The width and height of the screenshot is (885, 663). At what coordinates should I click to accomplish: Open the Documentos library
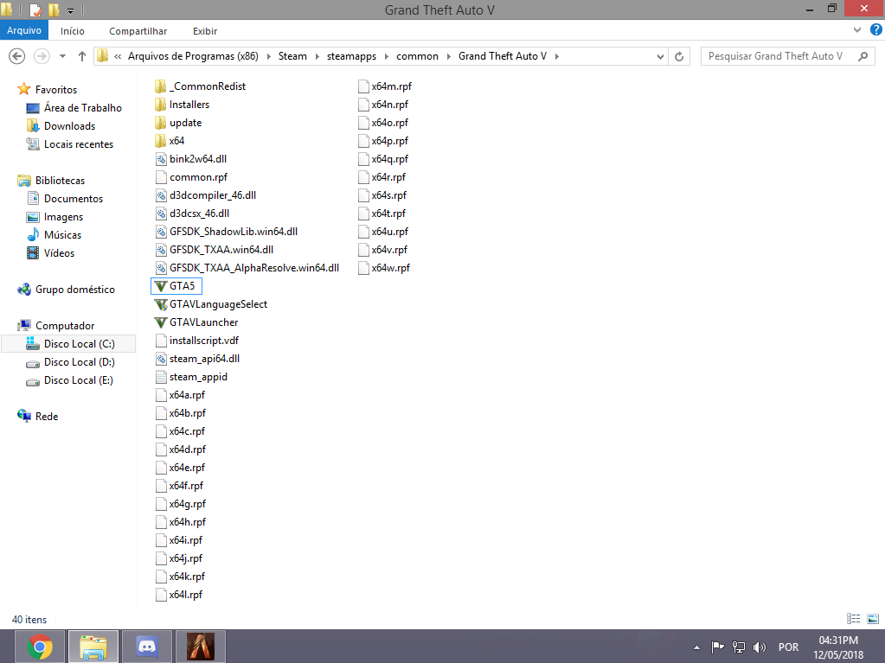74,199
